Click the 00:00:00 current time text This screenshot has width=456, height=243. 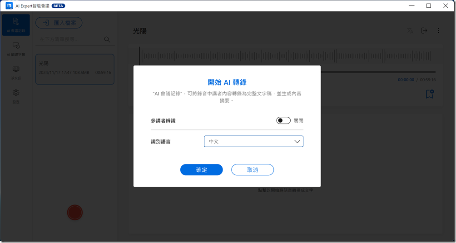pyautogui.click(x=406, y=79)
